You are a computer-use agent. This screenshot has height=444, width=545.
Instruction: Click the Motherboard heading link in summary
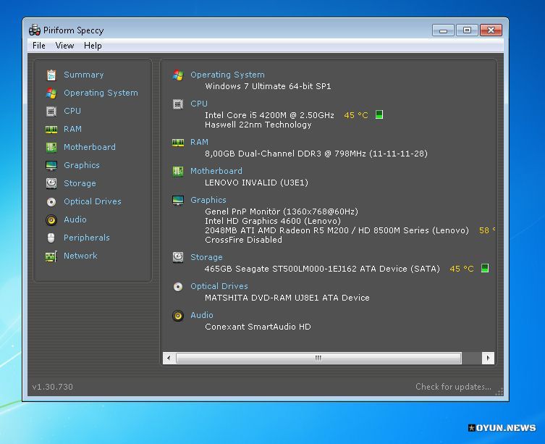click(216, 171)
